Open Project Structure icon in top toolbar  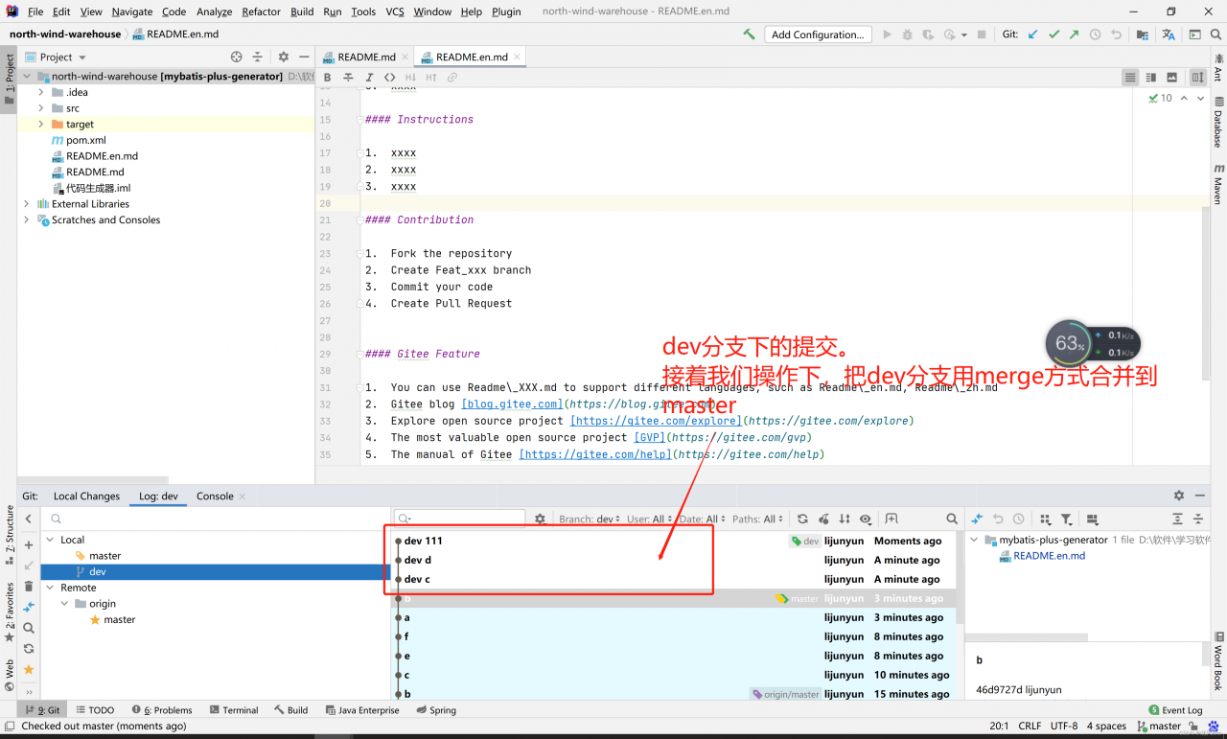[1143, 35]
